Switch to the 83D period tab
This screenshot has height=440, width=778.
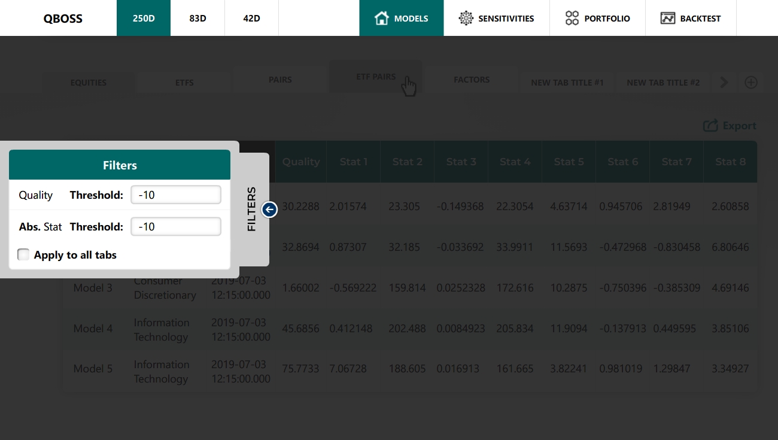point(197,18)
